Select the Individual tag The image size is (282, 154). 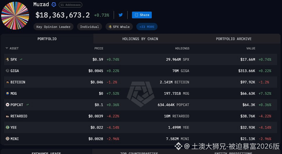pos(89,27)
